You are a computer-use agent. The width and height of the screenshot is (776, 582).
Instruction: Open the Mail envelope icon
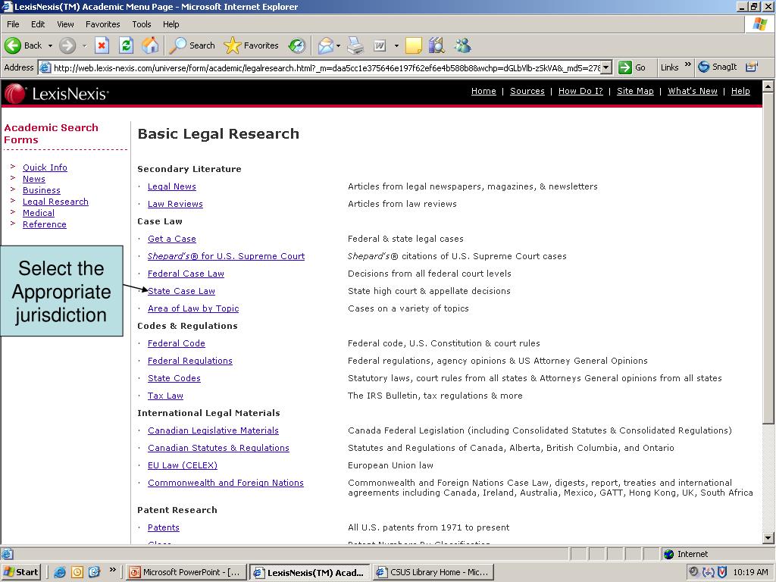(x=326, y=45)
